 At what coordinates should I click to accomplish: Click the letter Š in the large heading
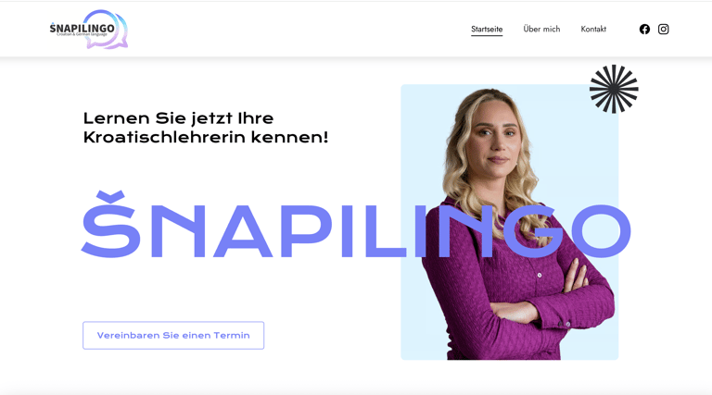110,225
